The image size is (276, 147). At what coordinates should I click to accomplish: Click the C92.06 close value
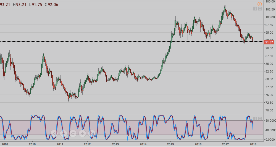[x=51, y=5]
